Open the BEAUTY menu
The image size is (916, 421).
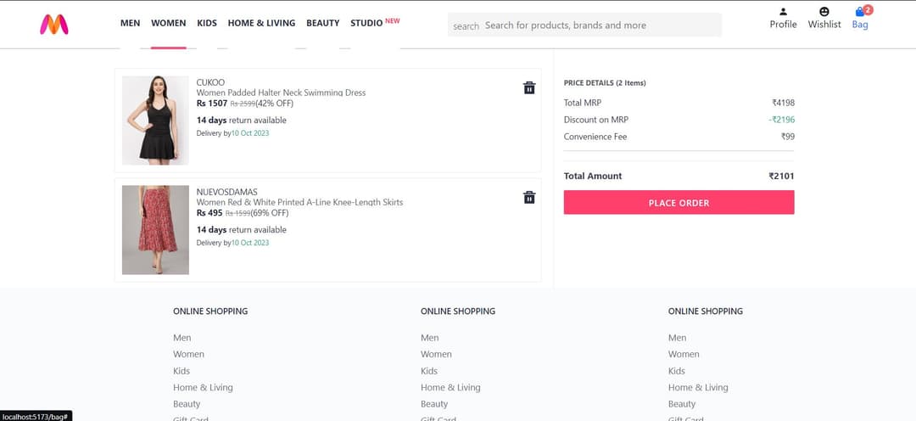(322, 23)
